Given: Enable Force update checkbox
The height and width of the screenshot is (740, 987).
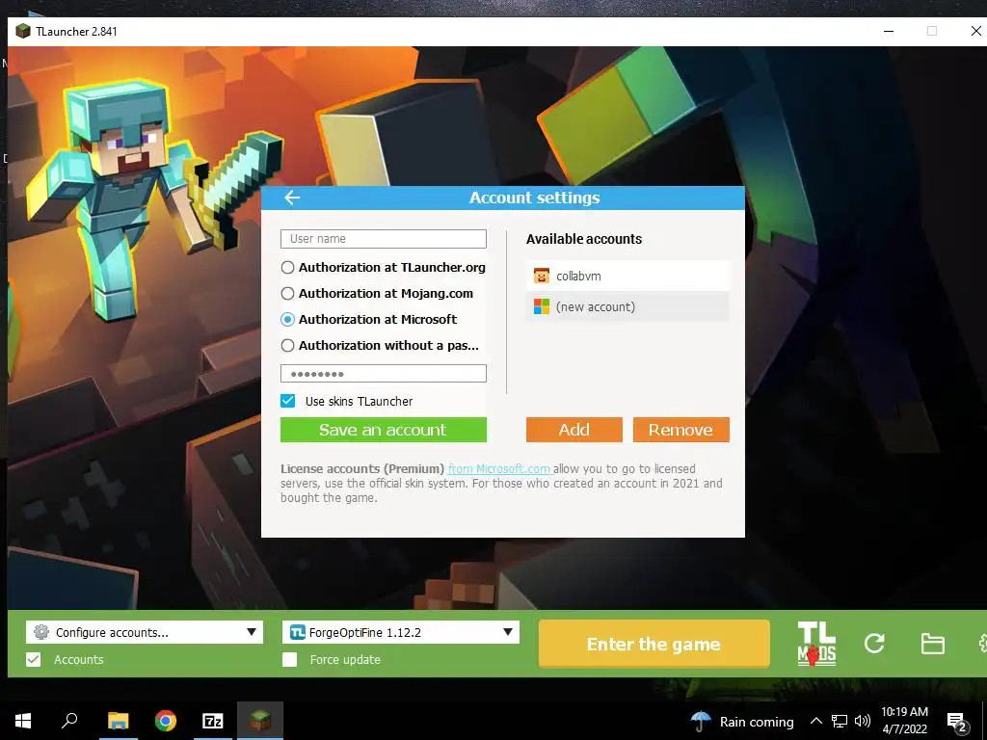Looking at the screenshot, I should coord(289,659).
